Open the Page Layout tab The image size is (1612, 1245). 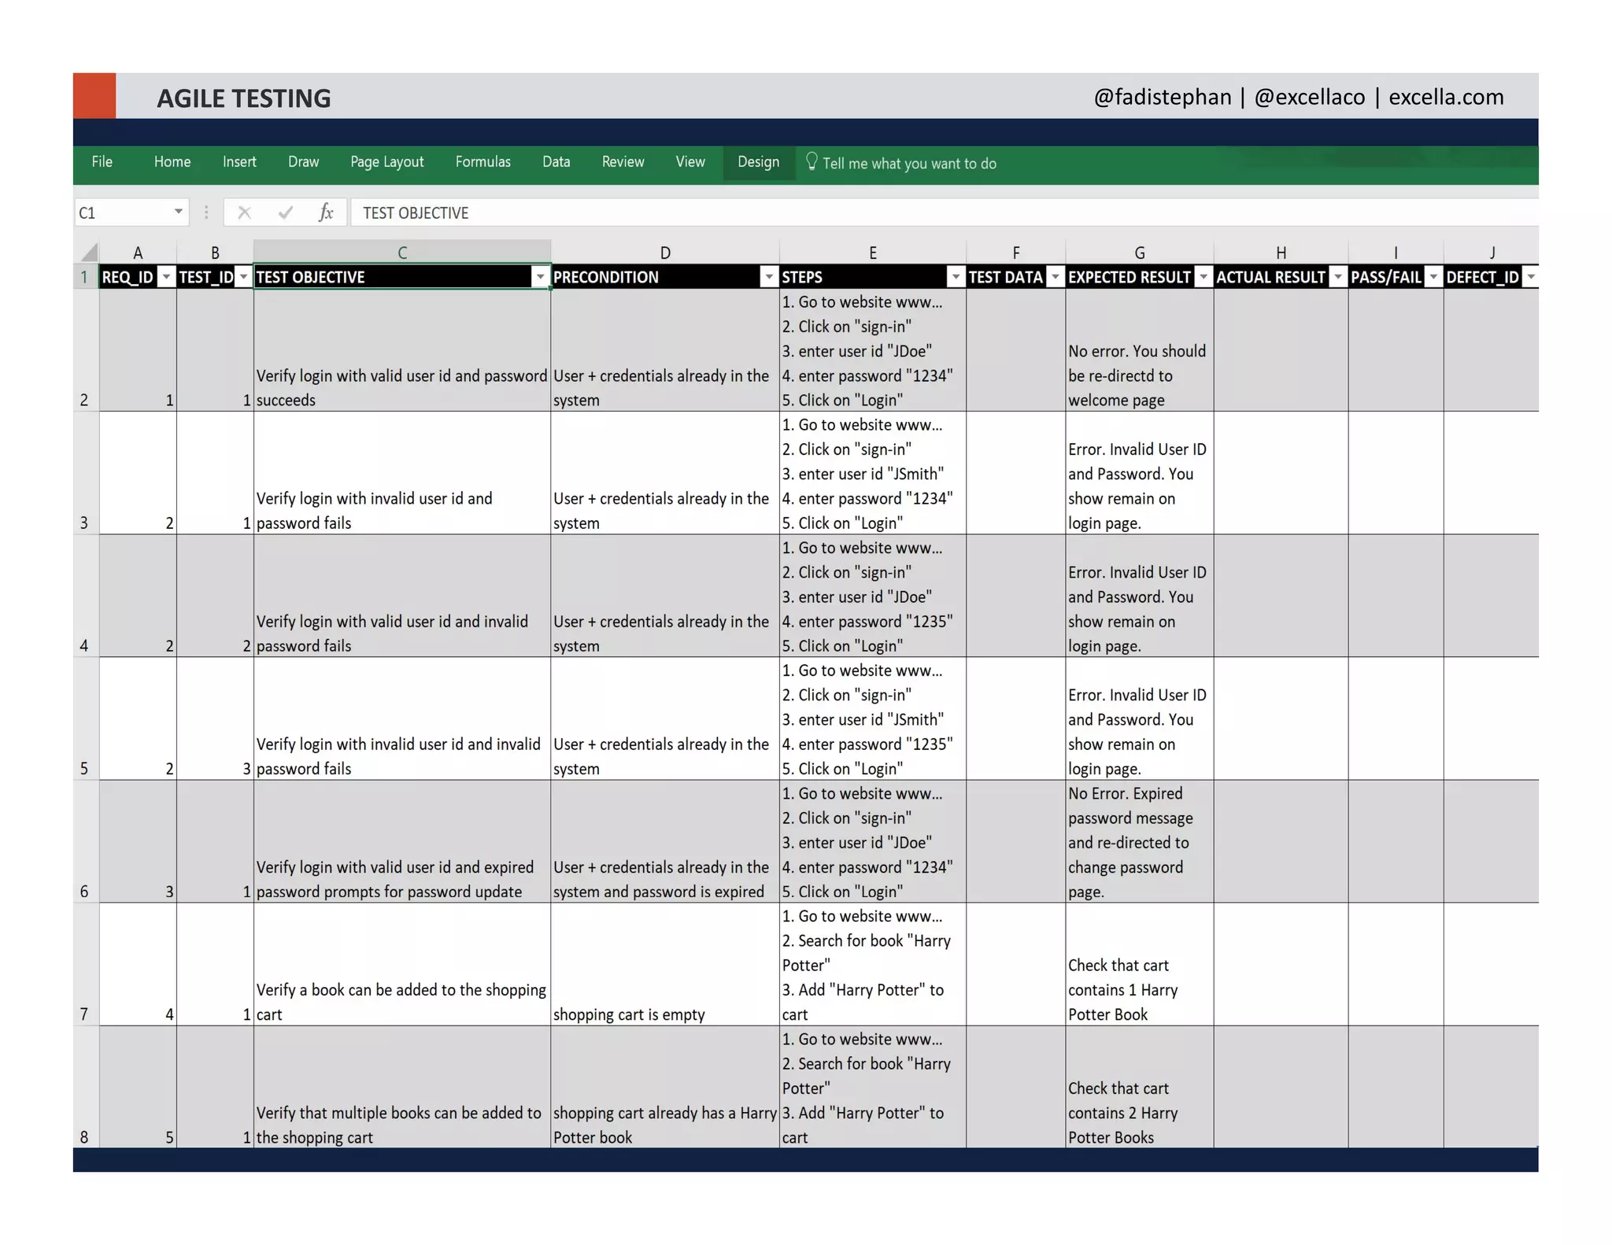(386, 162)
